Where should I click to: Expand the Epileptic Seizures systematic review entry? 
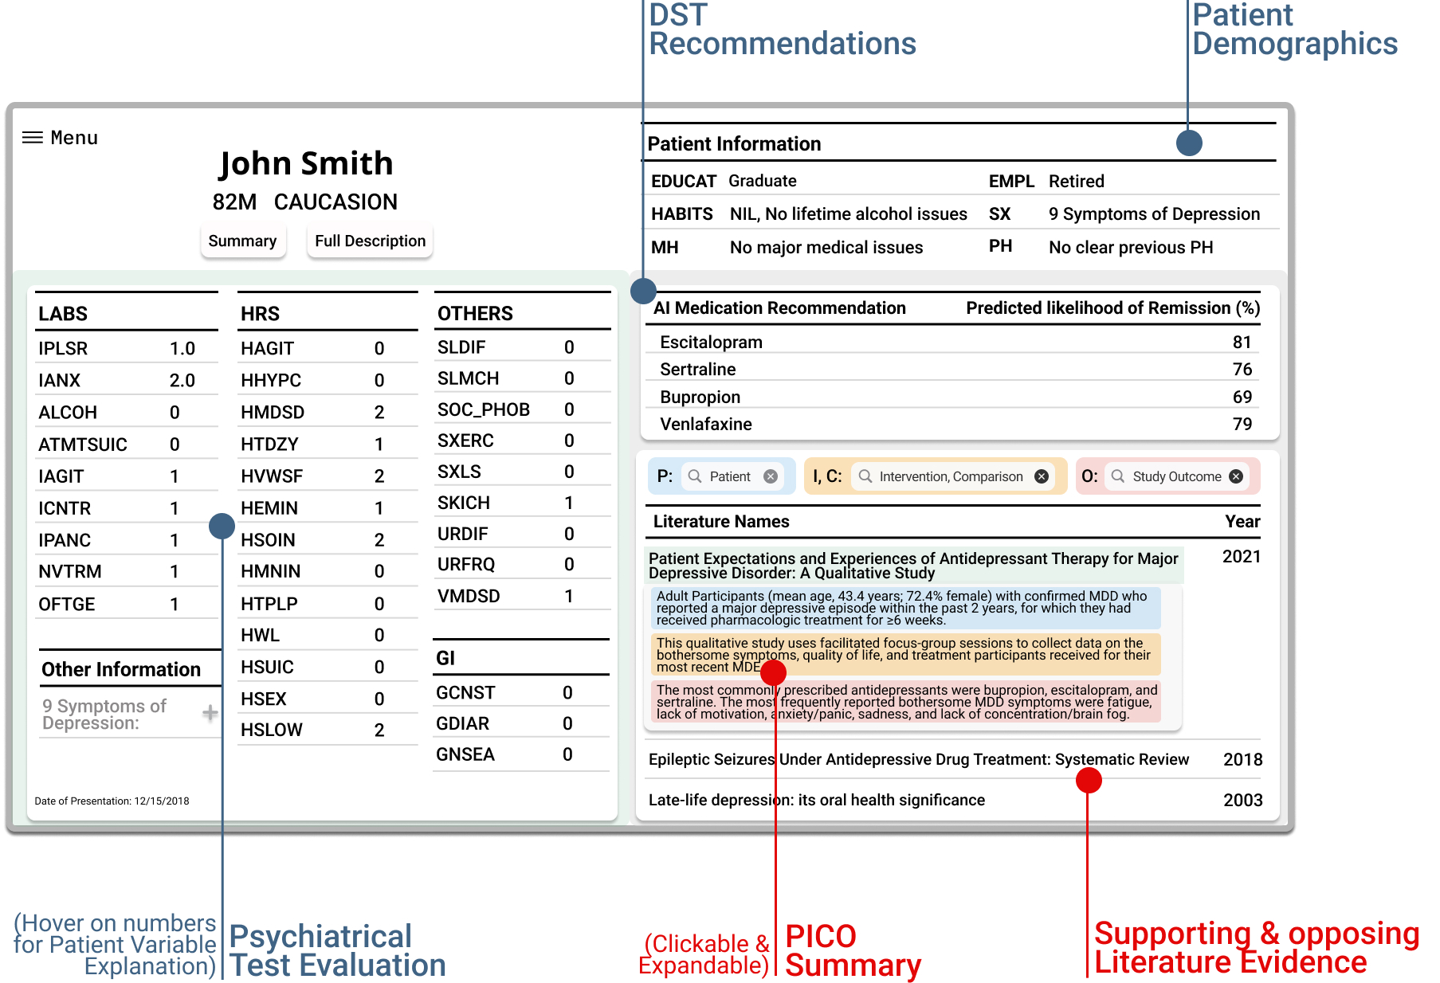[918, 759]
